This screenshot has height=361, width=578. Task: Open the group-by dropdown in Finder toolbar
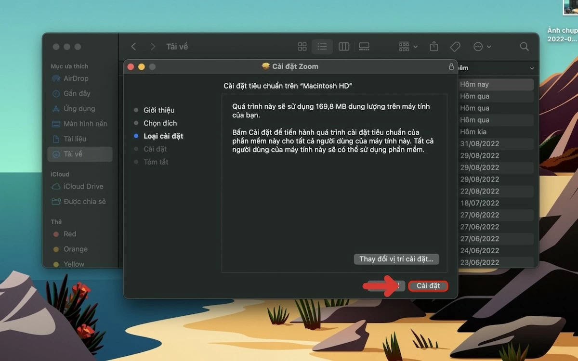(408, 47)
